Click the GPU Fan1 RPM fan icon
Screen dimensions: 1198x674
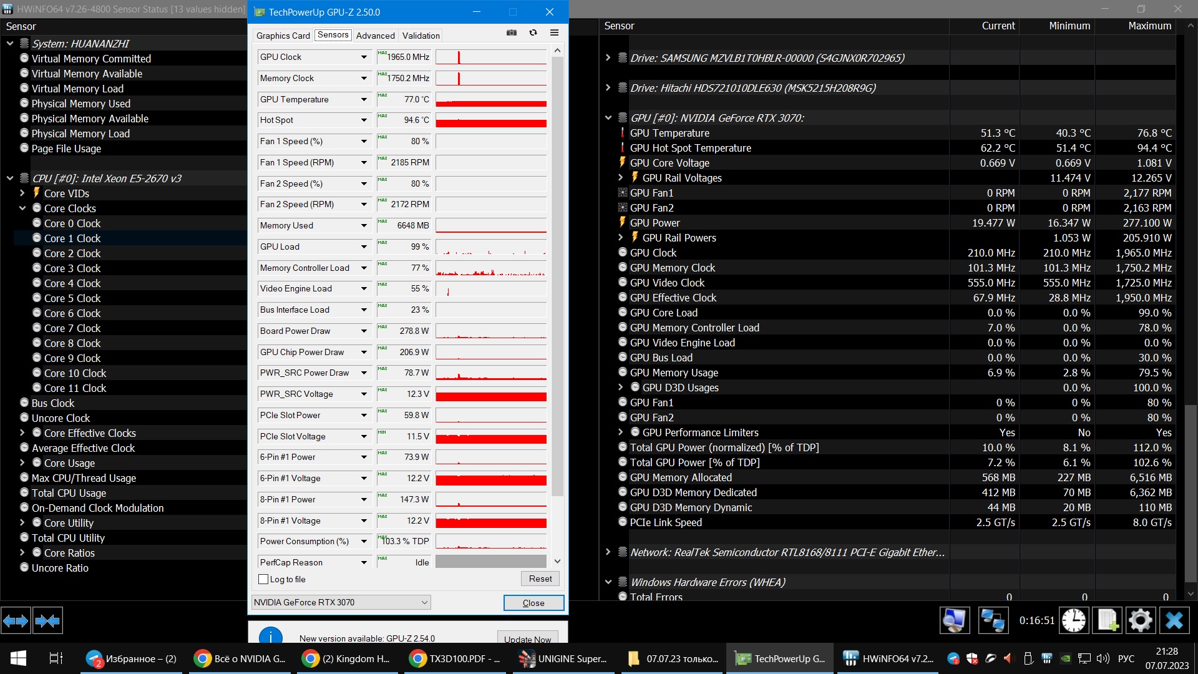(622, 192)
